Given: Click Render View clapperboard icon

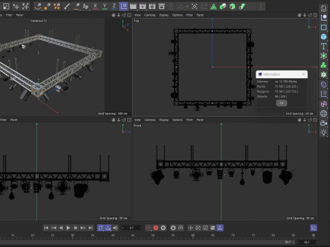Looking at the screenshot, I should pyautogui.click(x=133, y=6).
